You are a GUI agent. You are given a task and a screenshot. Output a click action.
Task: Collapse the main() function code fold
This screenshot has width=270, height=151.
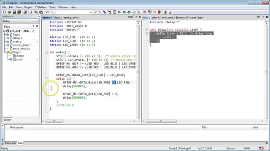[47, 52]
